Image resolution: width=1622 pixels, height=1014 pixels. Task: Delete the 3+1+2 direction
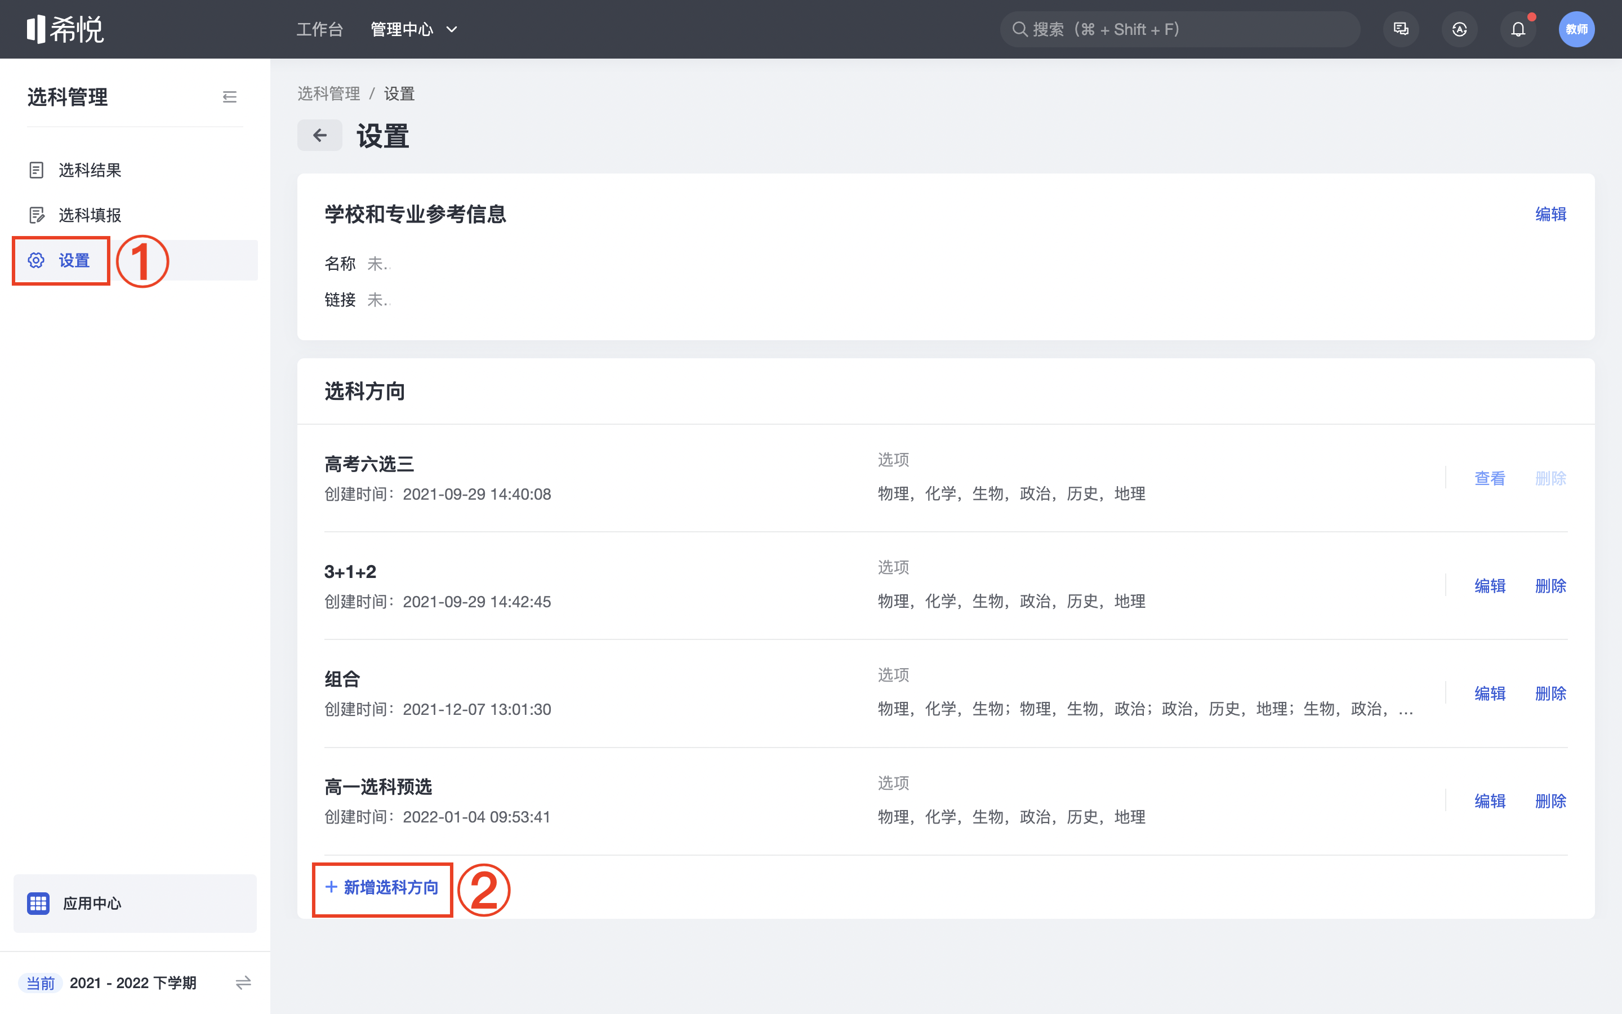pyautogui.click(x=1550, y=586)
